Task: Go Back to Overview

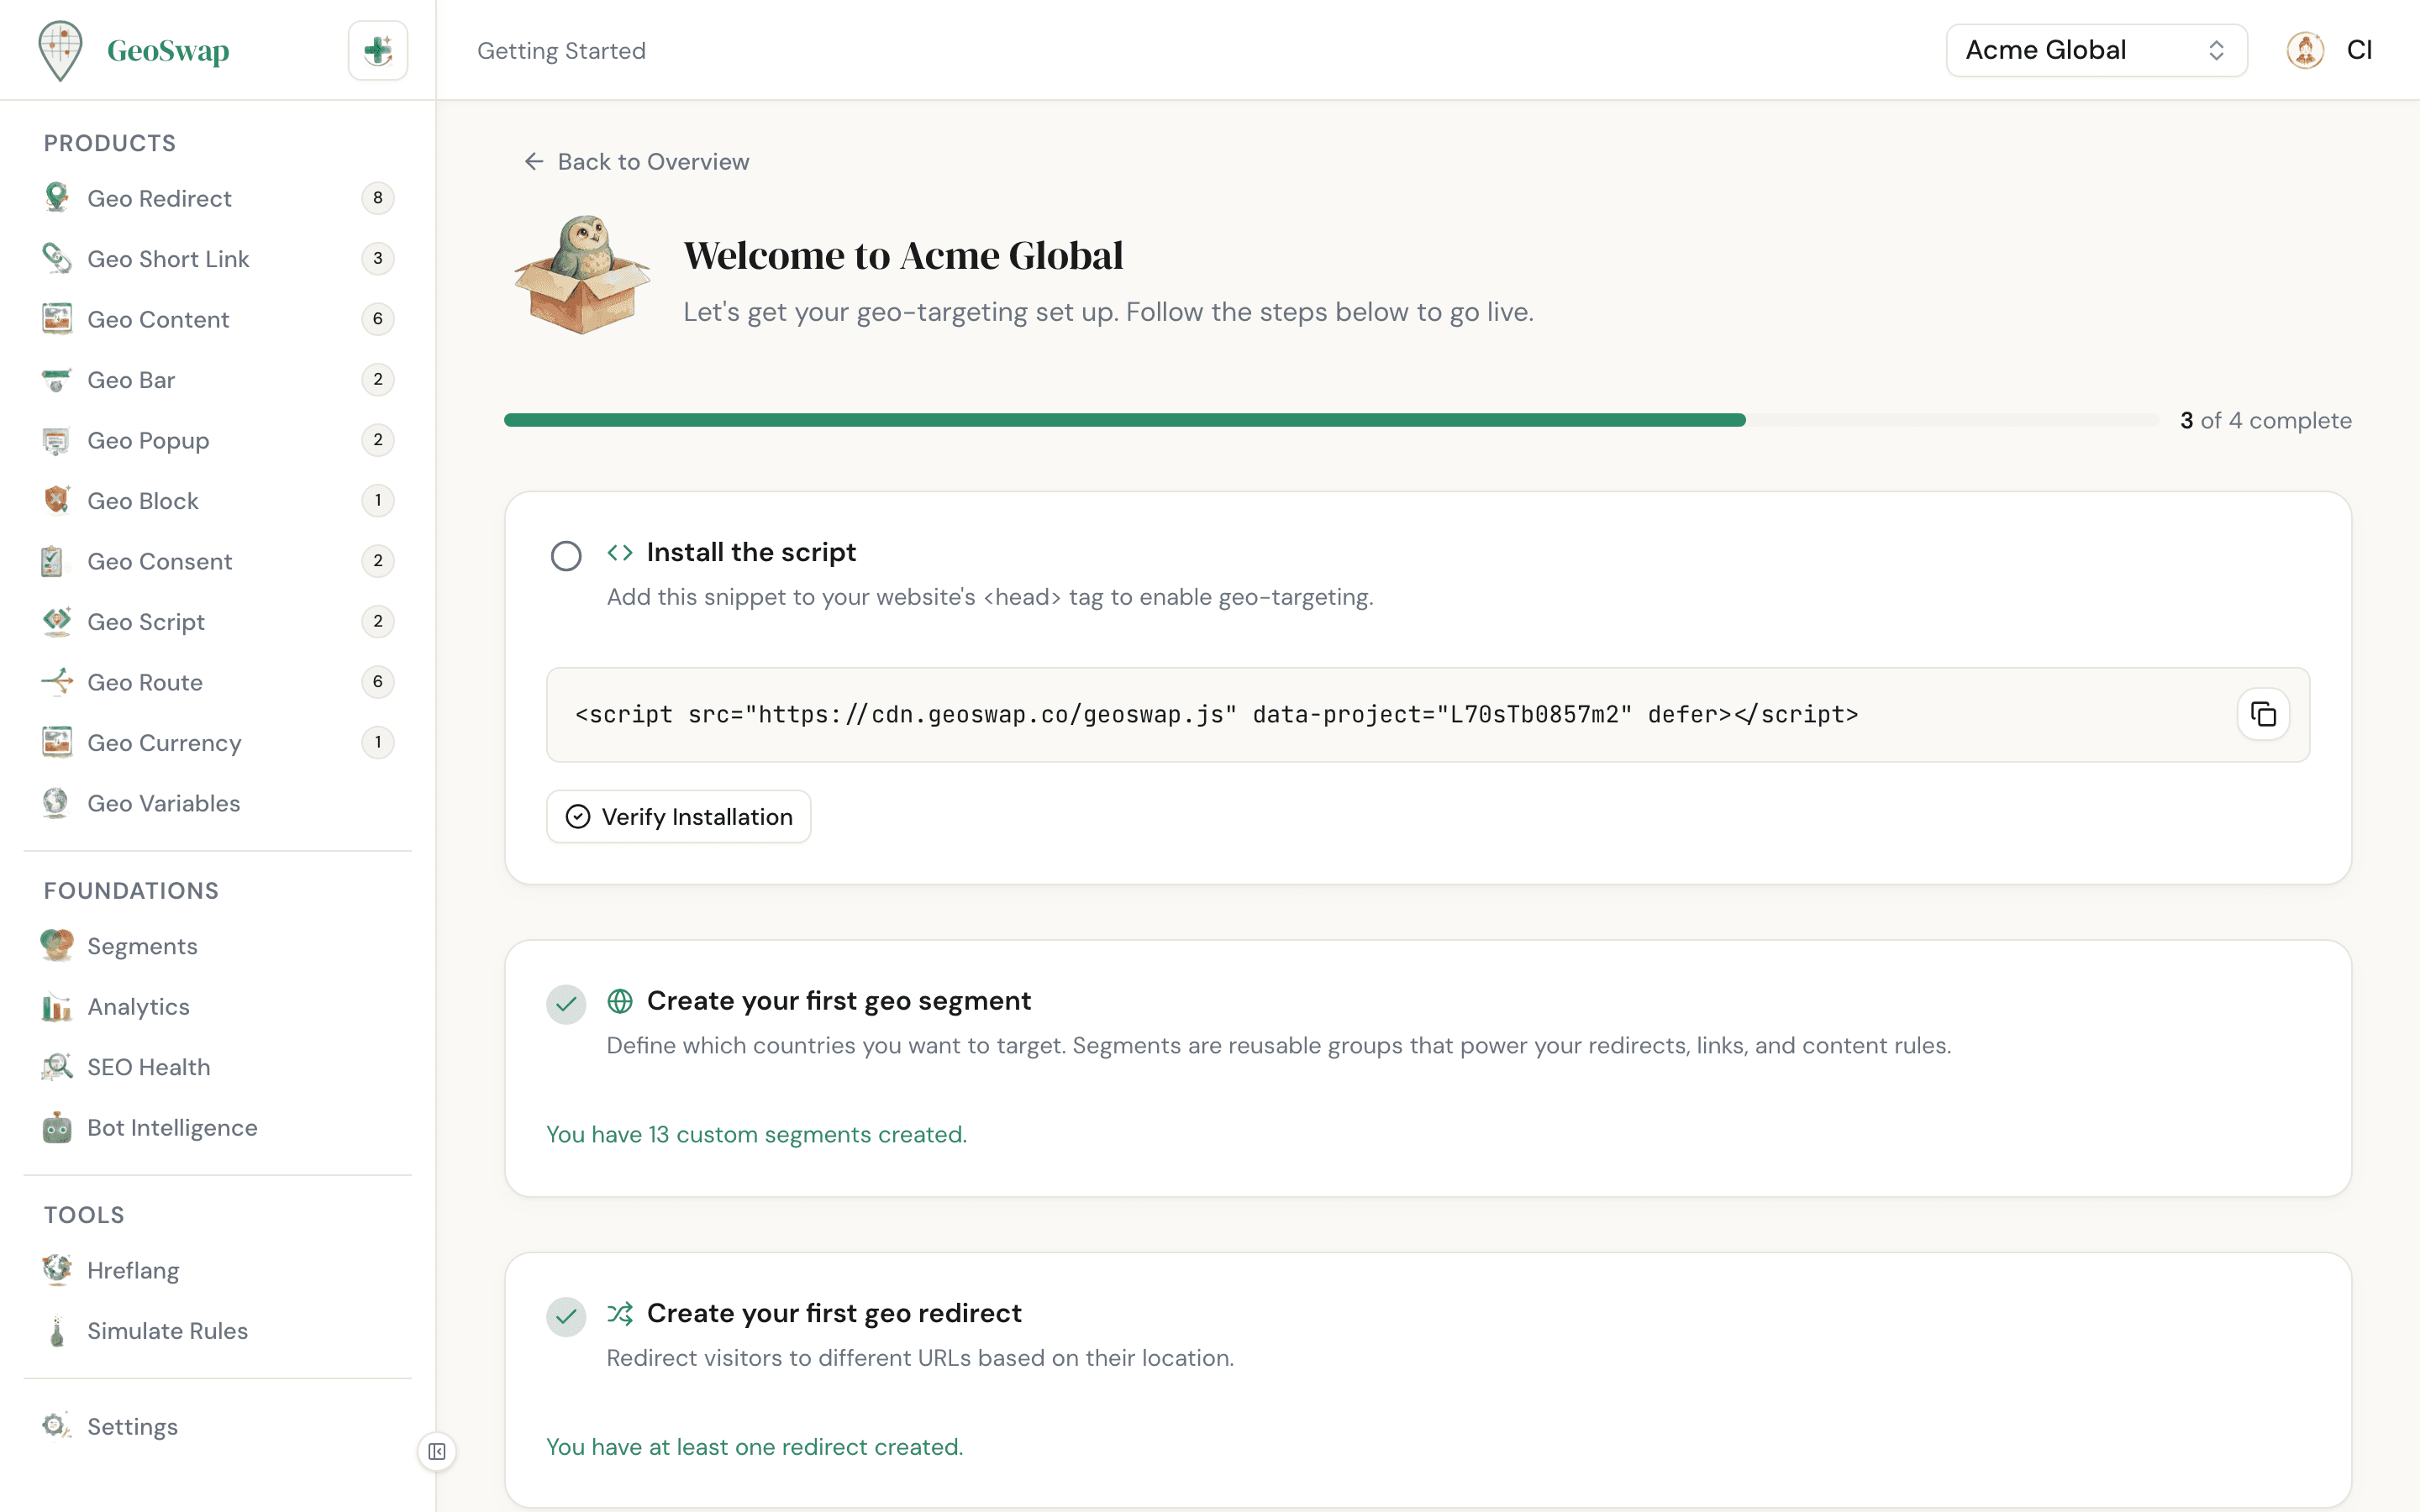Action: (636, 161)
